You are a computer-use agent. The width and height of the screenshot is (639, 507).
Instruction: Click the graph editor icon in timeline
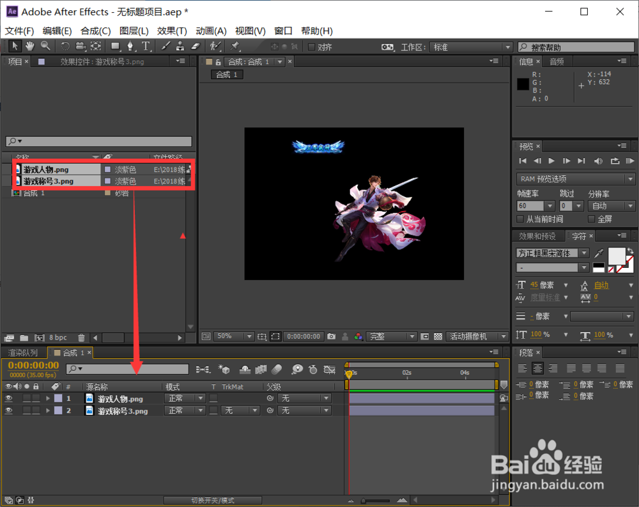point(329,370)
